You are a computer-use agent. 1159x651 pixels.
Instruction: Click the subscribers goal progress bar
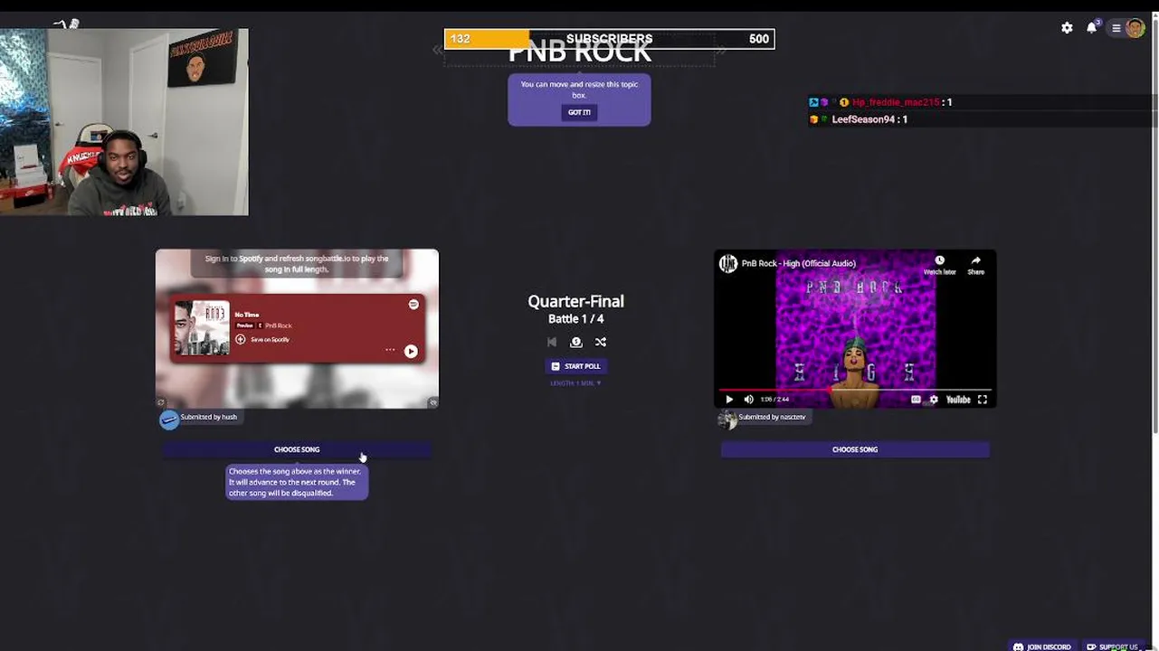[609, 39]
